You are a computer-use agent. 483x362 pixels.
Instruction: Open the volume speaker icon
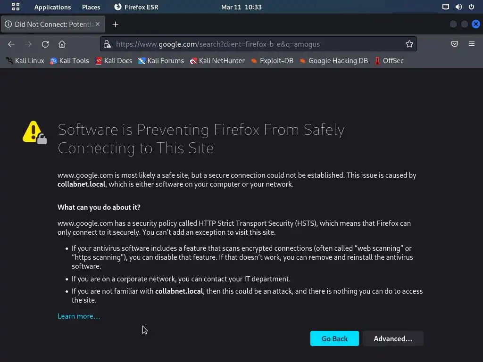[x=458, y=7]
